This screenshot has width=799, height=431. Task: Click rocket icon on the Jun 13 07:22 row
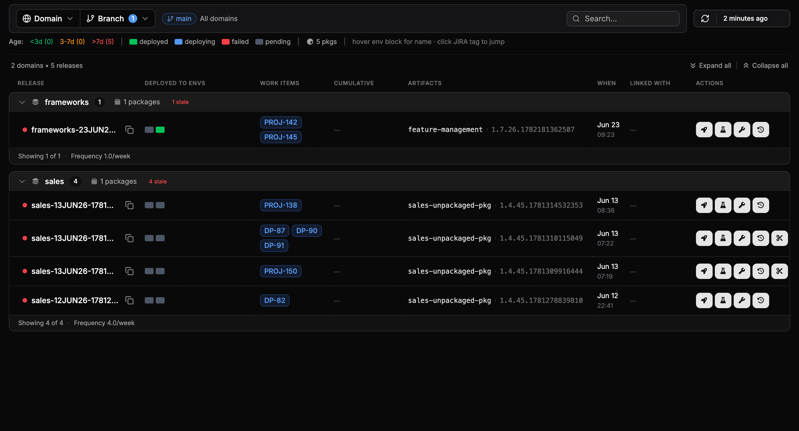[704, 238]
